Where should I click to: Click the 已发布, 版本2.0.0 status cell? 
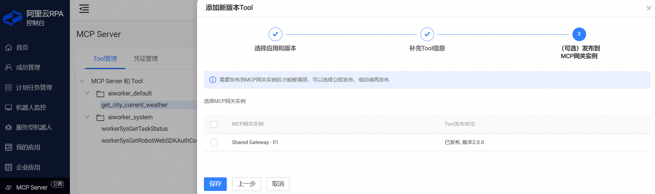pyautogui.click(x=464, y=142)
